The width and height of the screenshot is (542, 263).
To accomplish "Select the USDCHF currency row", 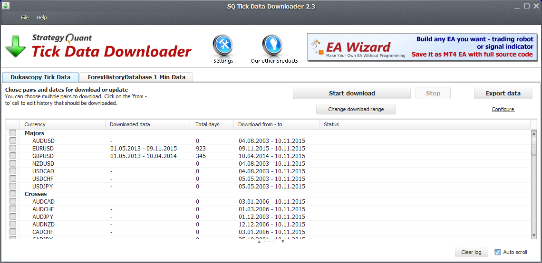I will point(43,179).
